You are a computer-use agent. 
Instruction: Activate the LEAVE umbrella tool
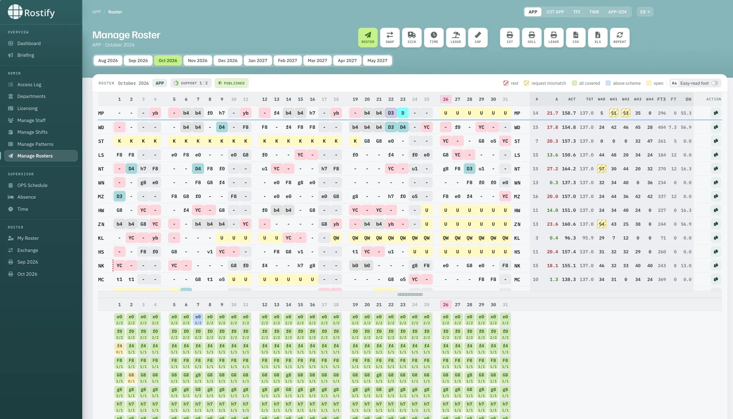[x=456, y=38]
